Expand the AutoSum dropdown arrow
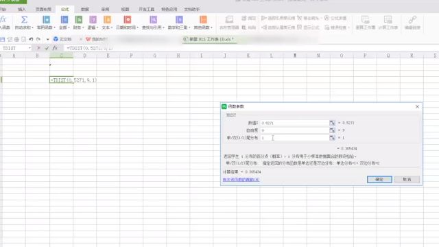Viewport: 439px width, 247px height. 32,27
